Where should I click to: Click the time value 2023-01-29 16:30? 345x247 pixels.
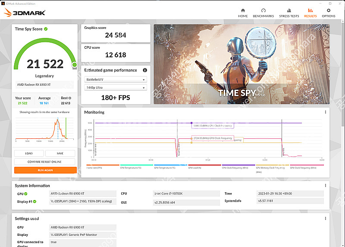290,194
